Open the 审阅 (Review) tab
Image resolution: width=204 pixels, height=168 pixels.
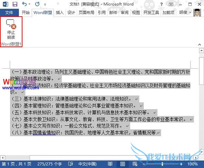124,13
